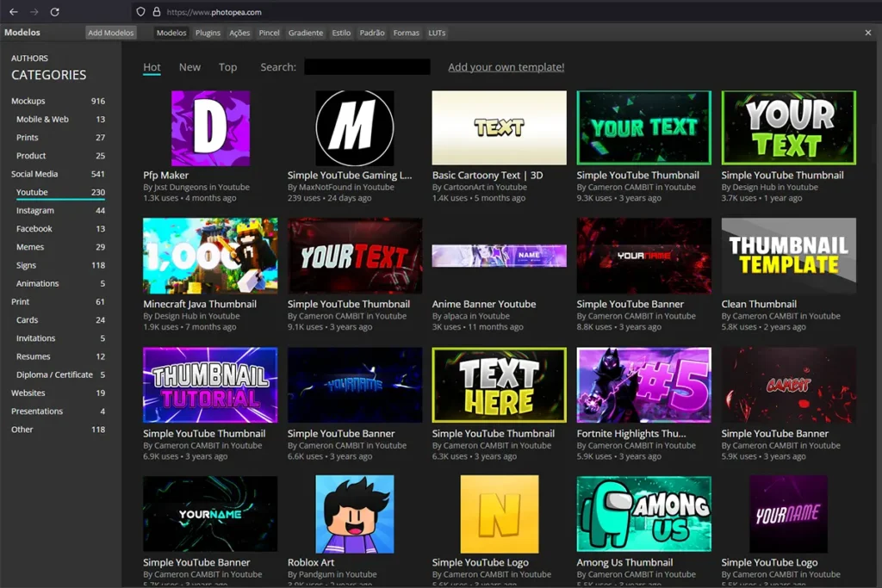Click the AUTHORS heading in sidebar
Image resolution: width=882 pixels, height=588 pixels.
(29, 58)
